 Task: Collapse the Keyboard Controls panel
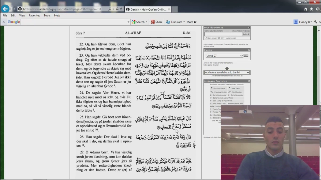pyautogui.click(x=249, y=81)
